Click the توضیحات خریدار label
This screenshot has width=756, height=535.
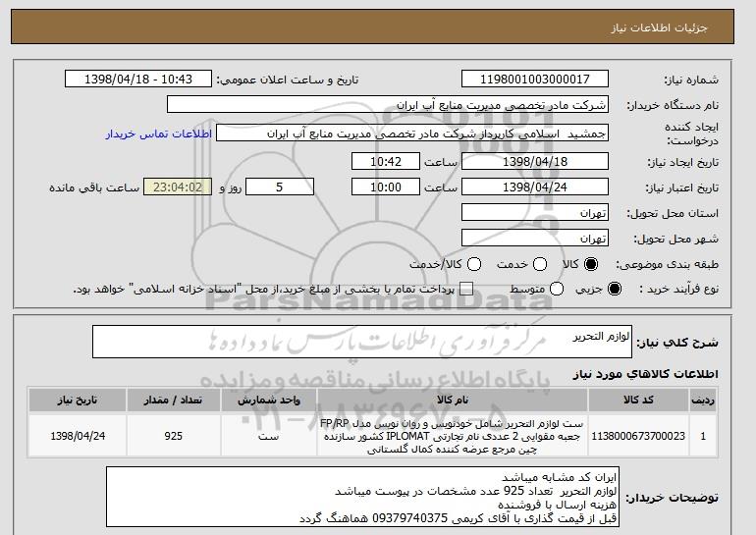(673, 497)
